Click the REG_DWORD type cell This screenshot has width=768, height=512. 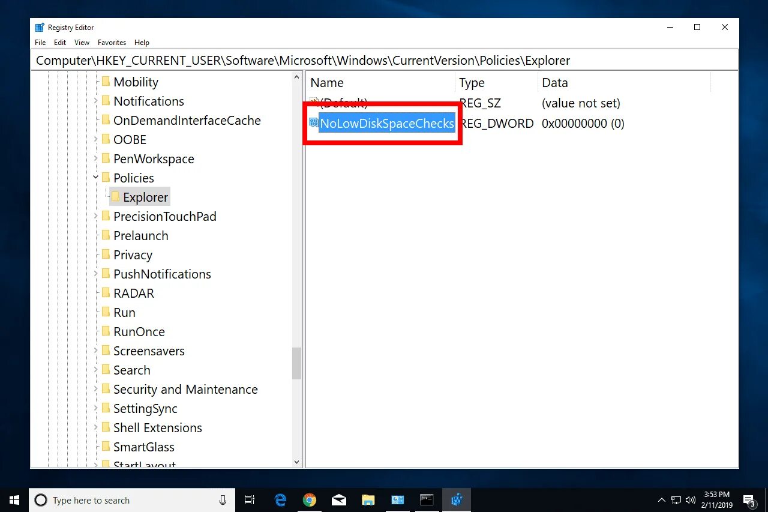(496, 123)
